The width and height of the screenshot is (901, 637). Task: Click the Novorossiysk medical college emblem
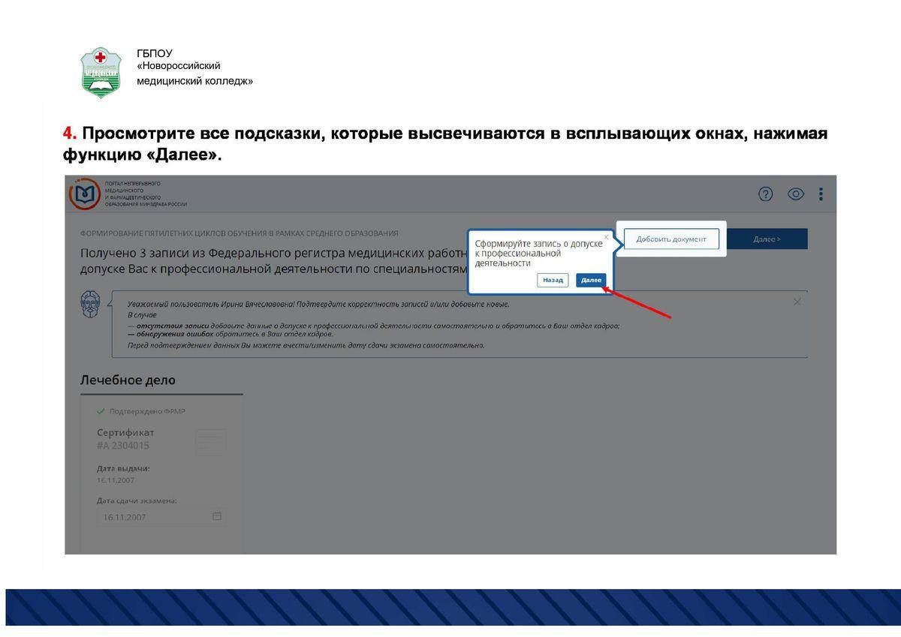click(101, 72)
